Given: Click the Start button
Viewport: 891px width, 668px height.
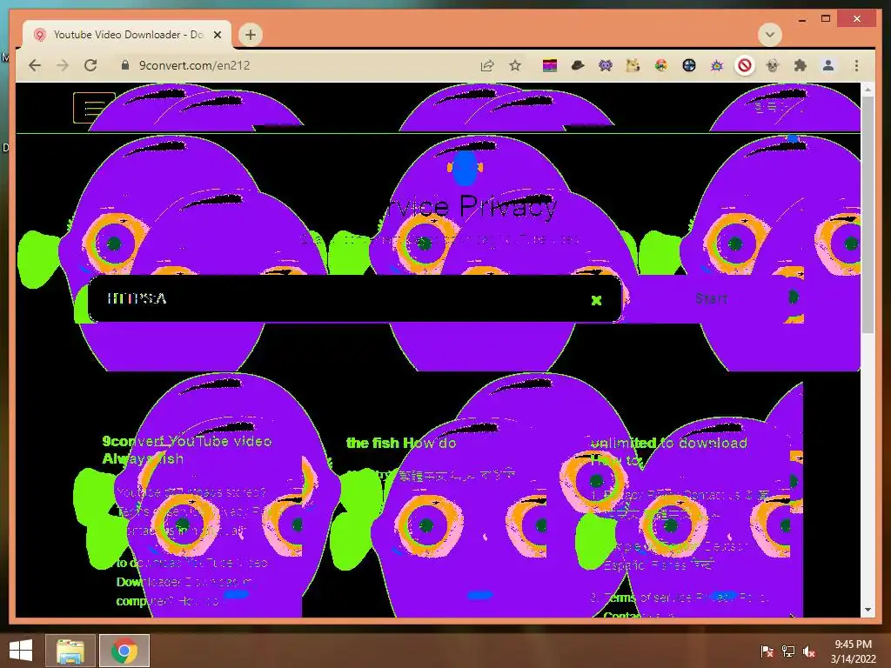Looking at the screenshot, I should 711,298.
